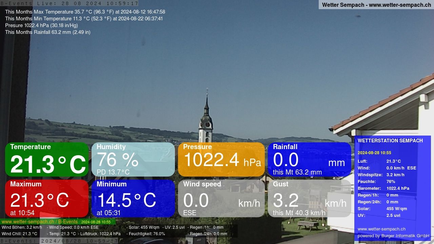This screenshot has height=244, width=434.
Task: Click the PD 13.7°C dew point text
Action: pos(113,172)
